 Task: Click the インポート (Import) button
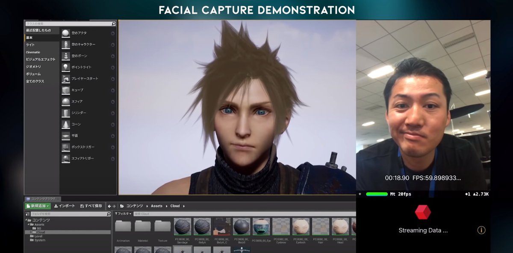click(65, 206)
